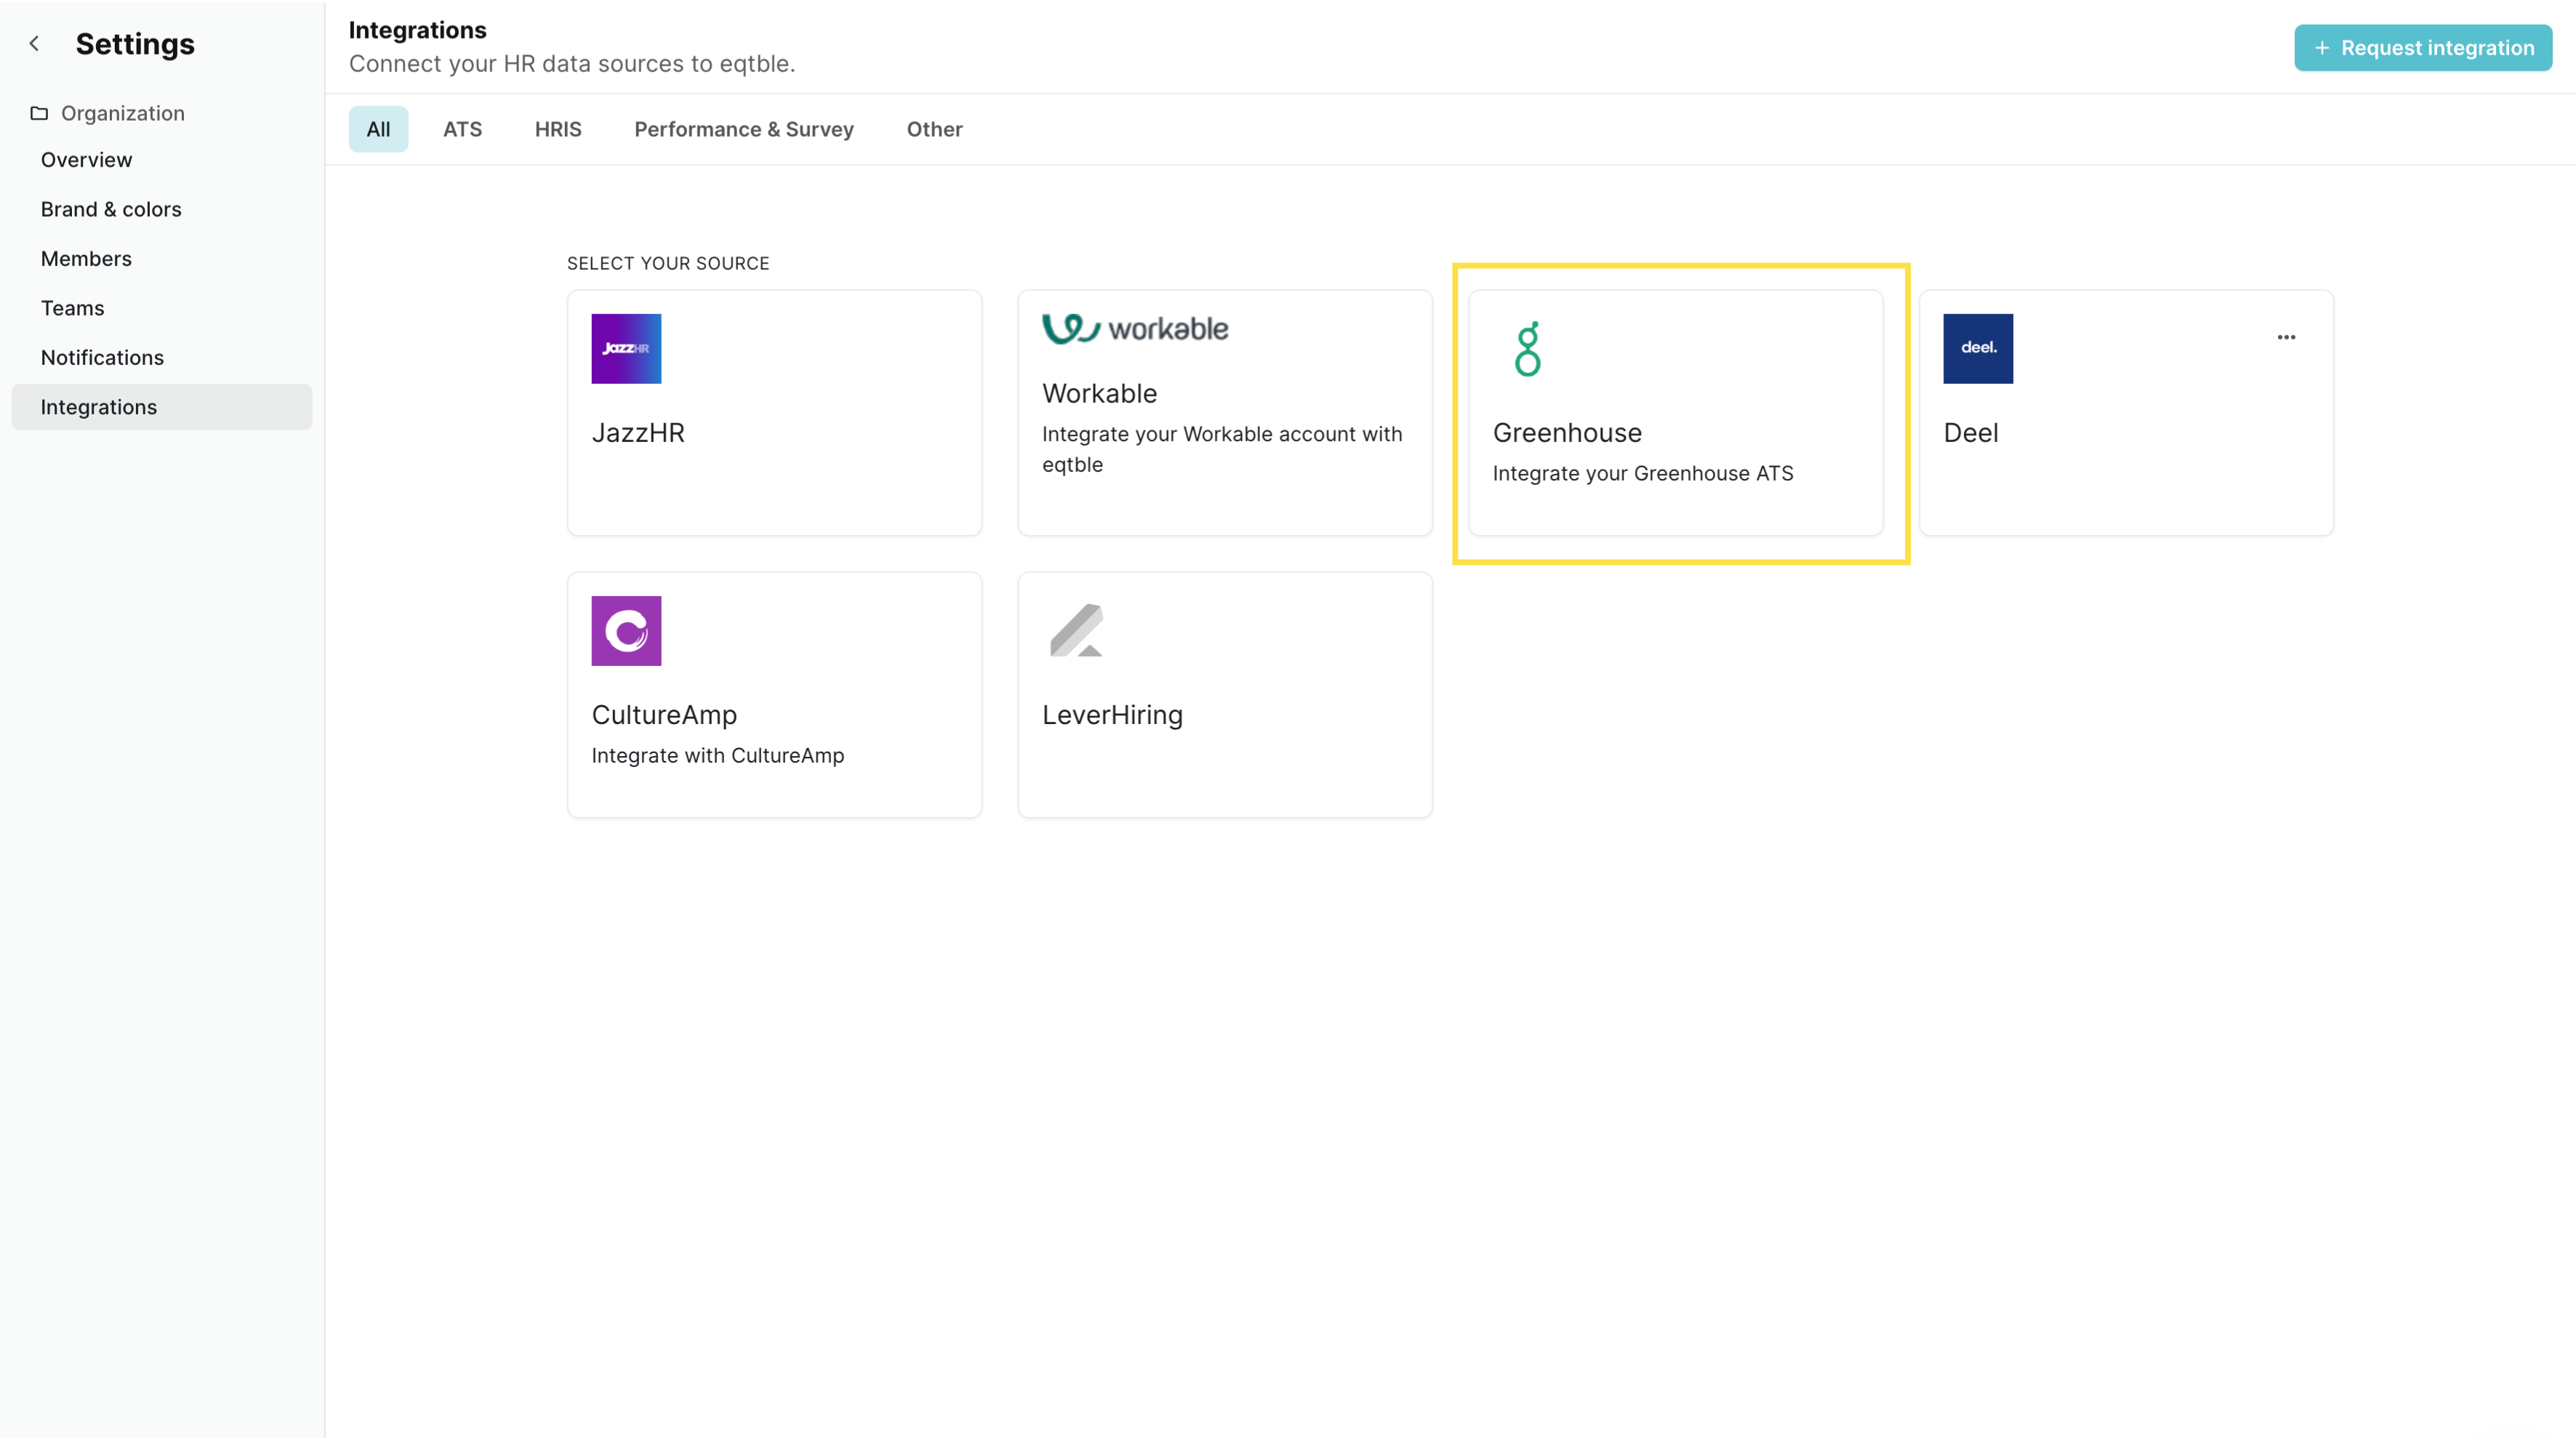Open the Deel card three-dot menu
Screen dimensions: 2576x1438
pos(2286,337)
